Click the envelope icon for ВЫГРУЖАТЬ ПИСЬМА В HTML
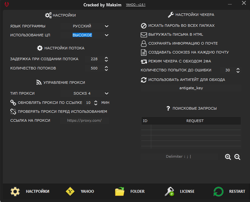Image resolution: width=250 pixels, height=202 pixels. tap(144, 35)
